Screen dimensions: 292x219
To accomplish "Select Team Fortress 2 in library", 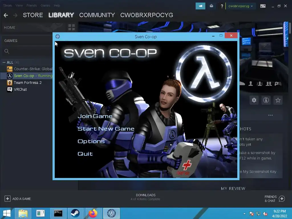I will point(28,82).
